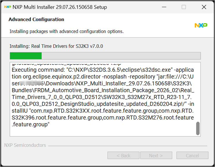The image size is (215, 167).
Task: Click the window title text in the title bar
Action: (60, 7)
